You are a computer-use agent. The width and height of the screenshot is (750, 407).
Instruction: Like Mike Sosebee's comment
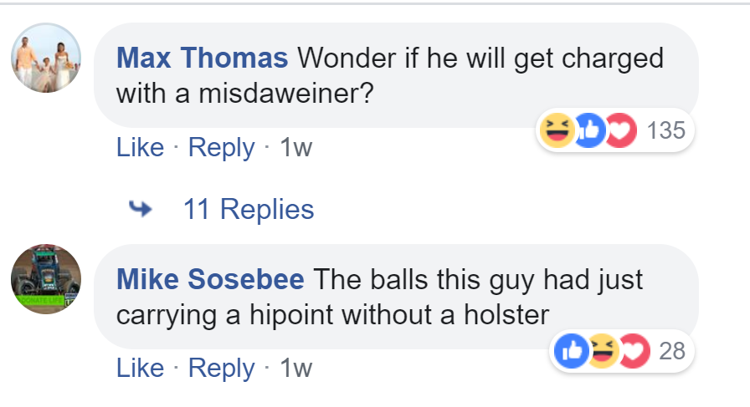[x=140, y=369]
